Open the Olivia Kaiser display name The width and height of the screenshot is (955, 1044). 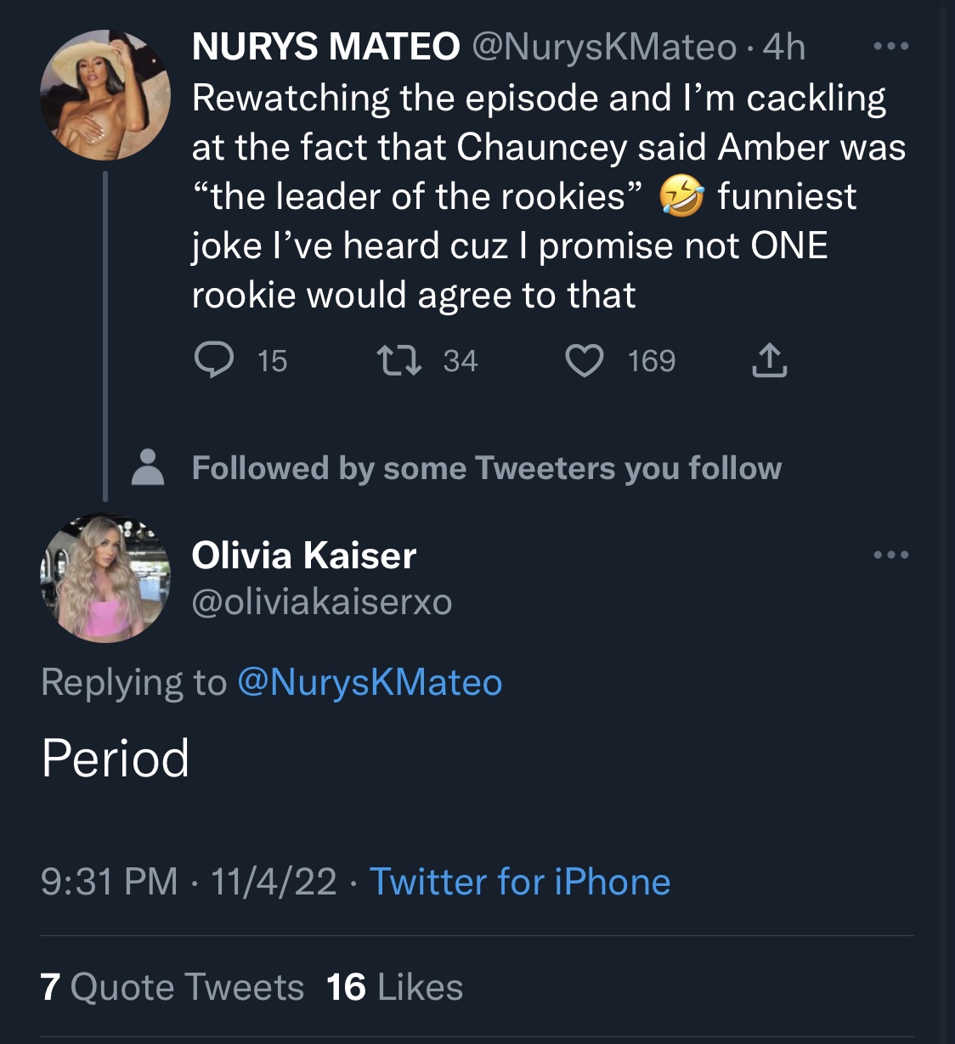[x=304, y=556]
